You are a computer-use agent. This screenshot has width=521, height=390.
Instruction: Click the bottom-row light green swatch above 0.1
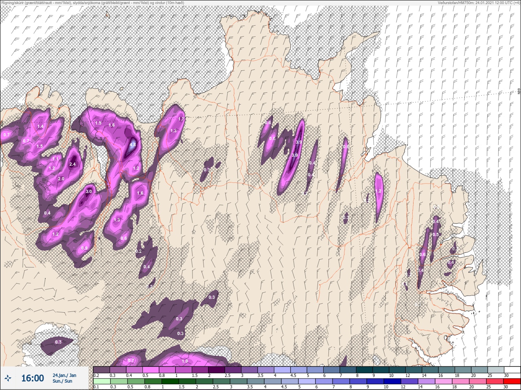(101, 381)
